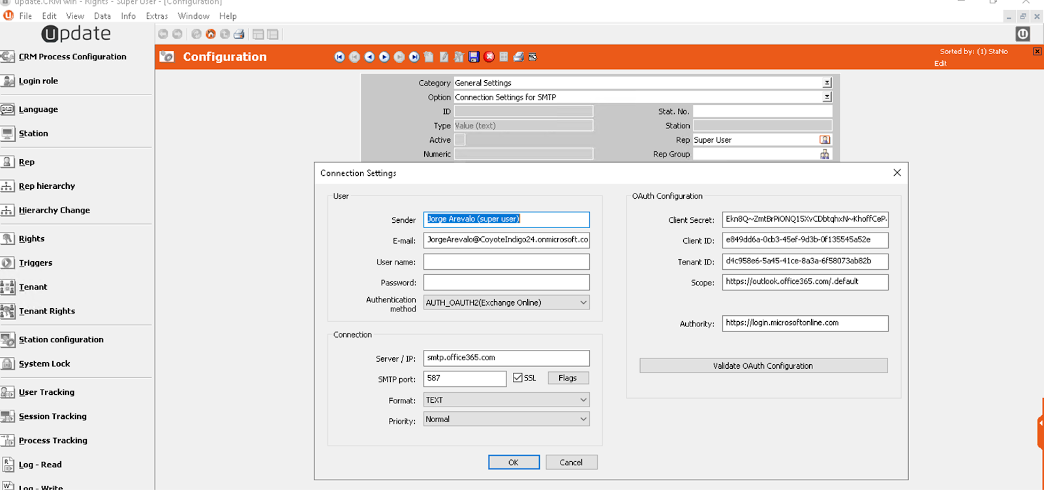Click the Rep lookup icon beside Super User

pyautogui.click(x=825, y=140)
